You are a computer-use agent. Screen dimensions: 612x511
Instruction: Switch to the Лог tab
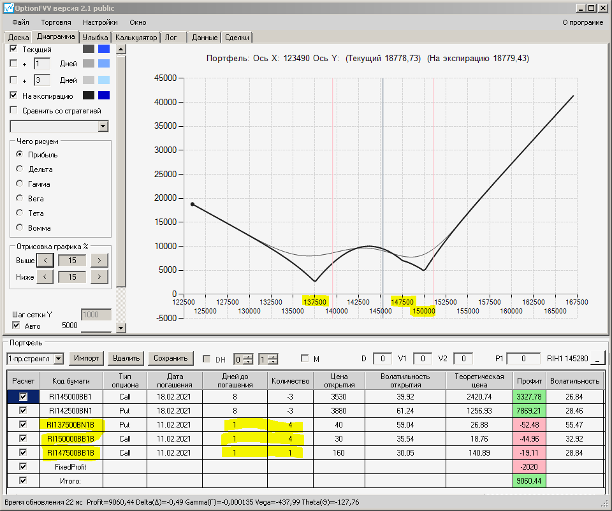pos(173,38)
